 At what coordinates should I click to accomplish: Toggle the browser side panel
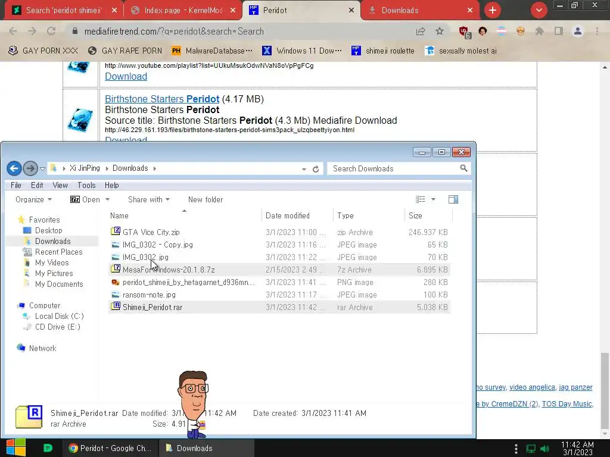pyautogui.click(x=559, y=31)
